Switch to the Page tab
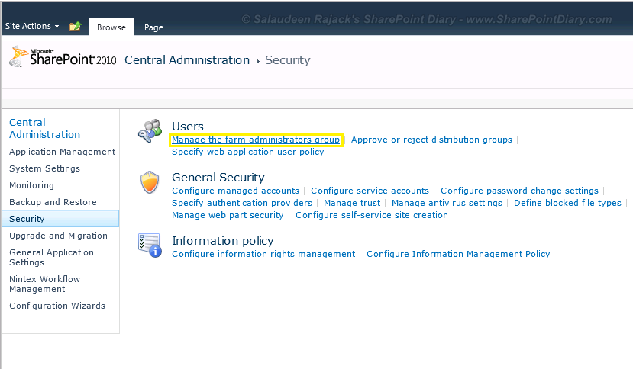 click(x=153, y=27)
